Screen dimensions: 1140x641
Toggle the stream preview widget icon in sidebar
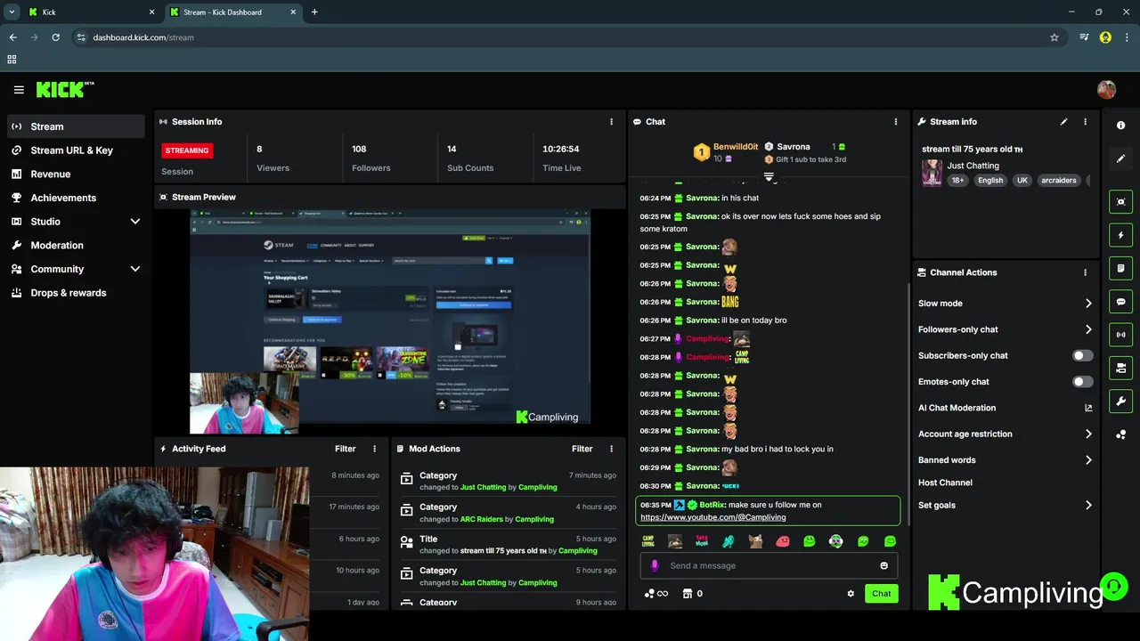1120,202
